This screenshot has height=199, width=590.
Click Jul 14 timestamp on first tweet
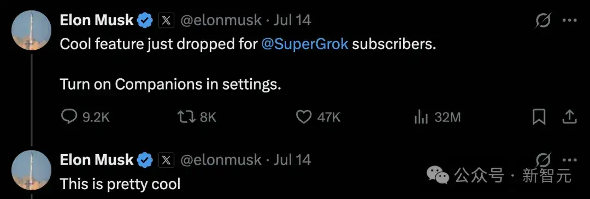pyautogui.click(x=292, y=20)
